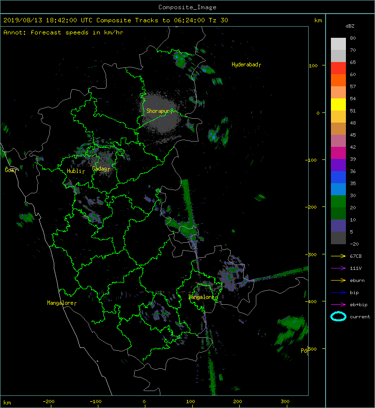Click the Hubli city label

75,171
